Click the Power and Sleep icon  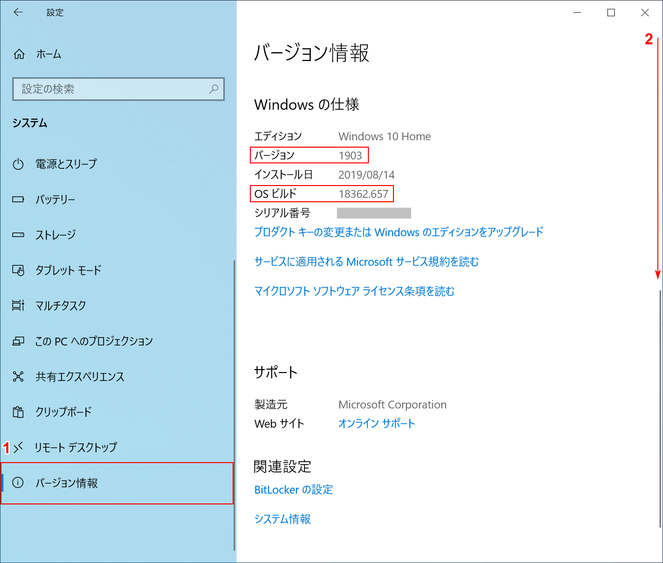18,164
